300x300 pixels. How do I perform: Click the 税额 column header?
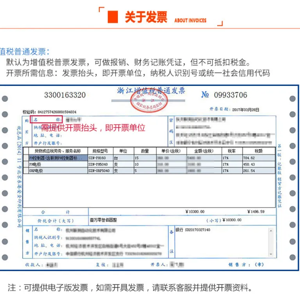point(259,151)
